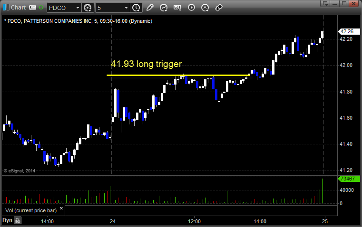Expand the PDCO symbol dropdown arrow
This screenshot has width=362, height=227.
[78, 8]
